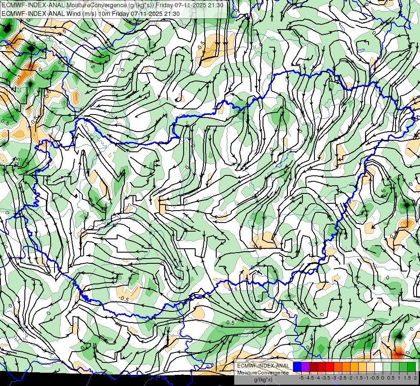Screen dimensions: 420x386
Task: Click the '-4.5' legend tick label
Action: [x=309, y=378]
